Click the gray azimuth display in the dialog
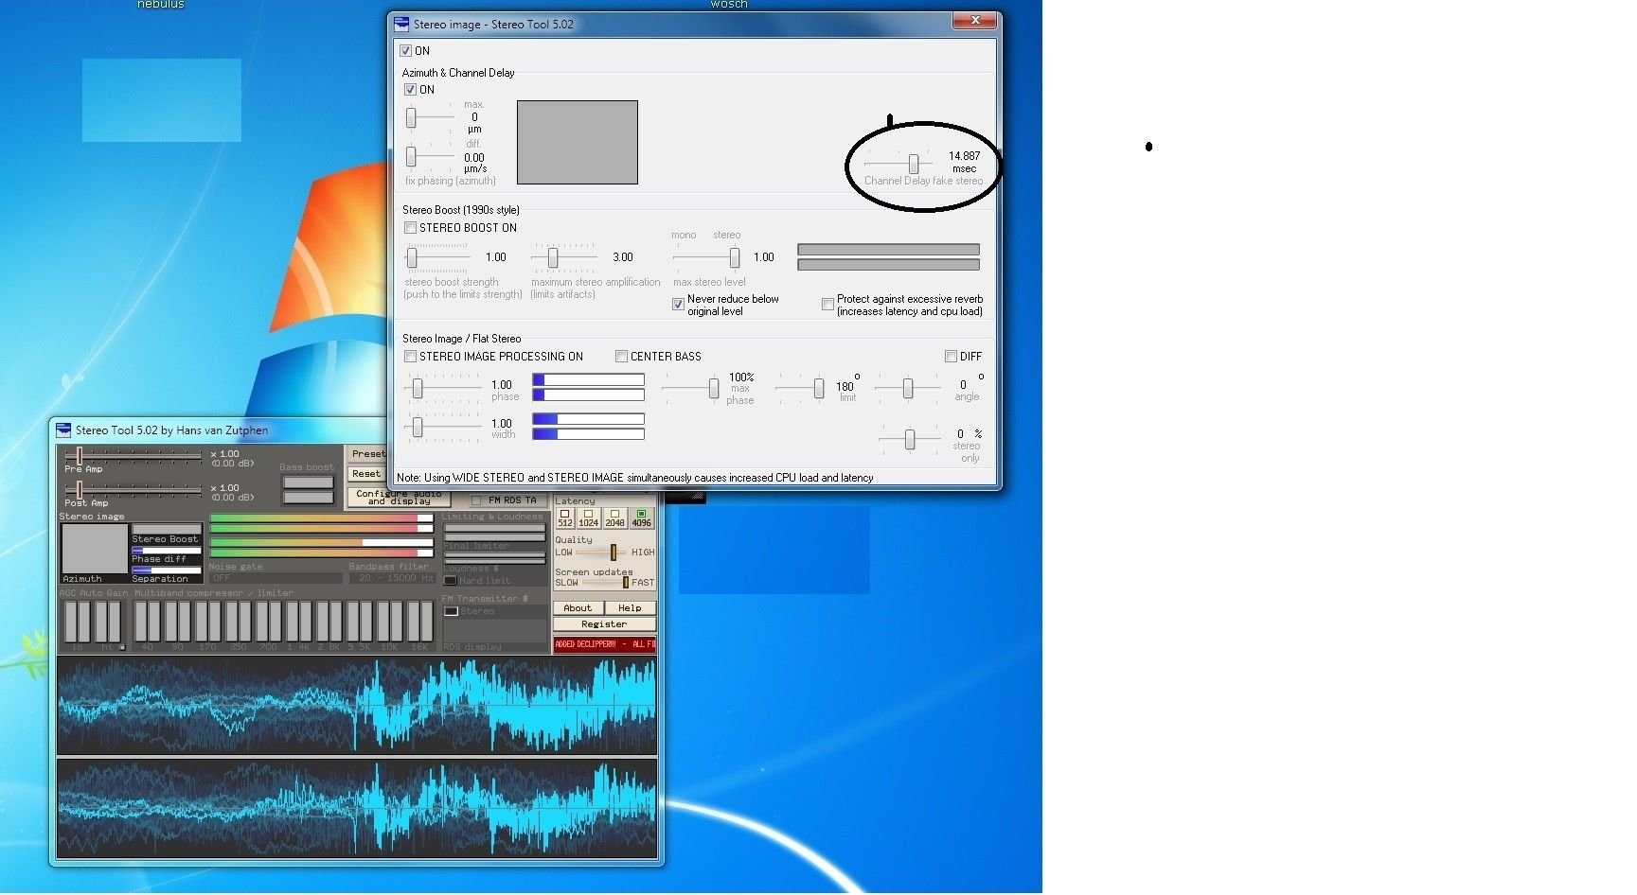1637x895 pixels. tap(578, 142)
